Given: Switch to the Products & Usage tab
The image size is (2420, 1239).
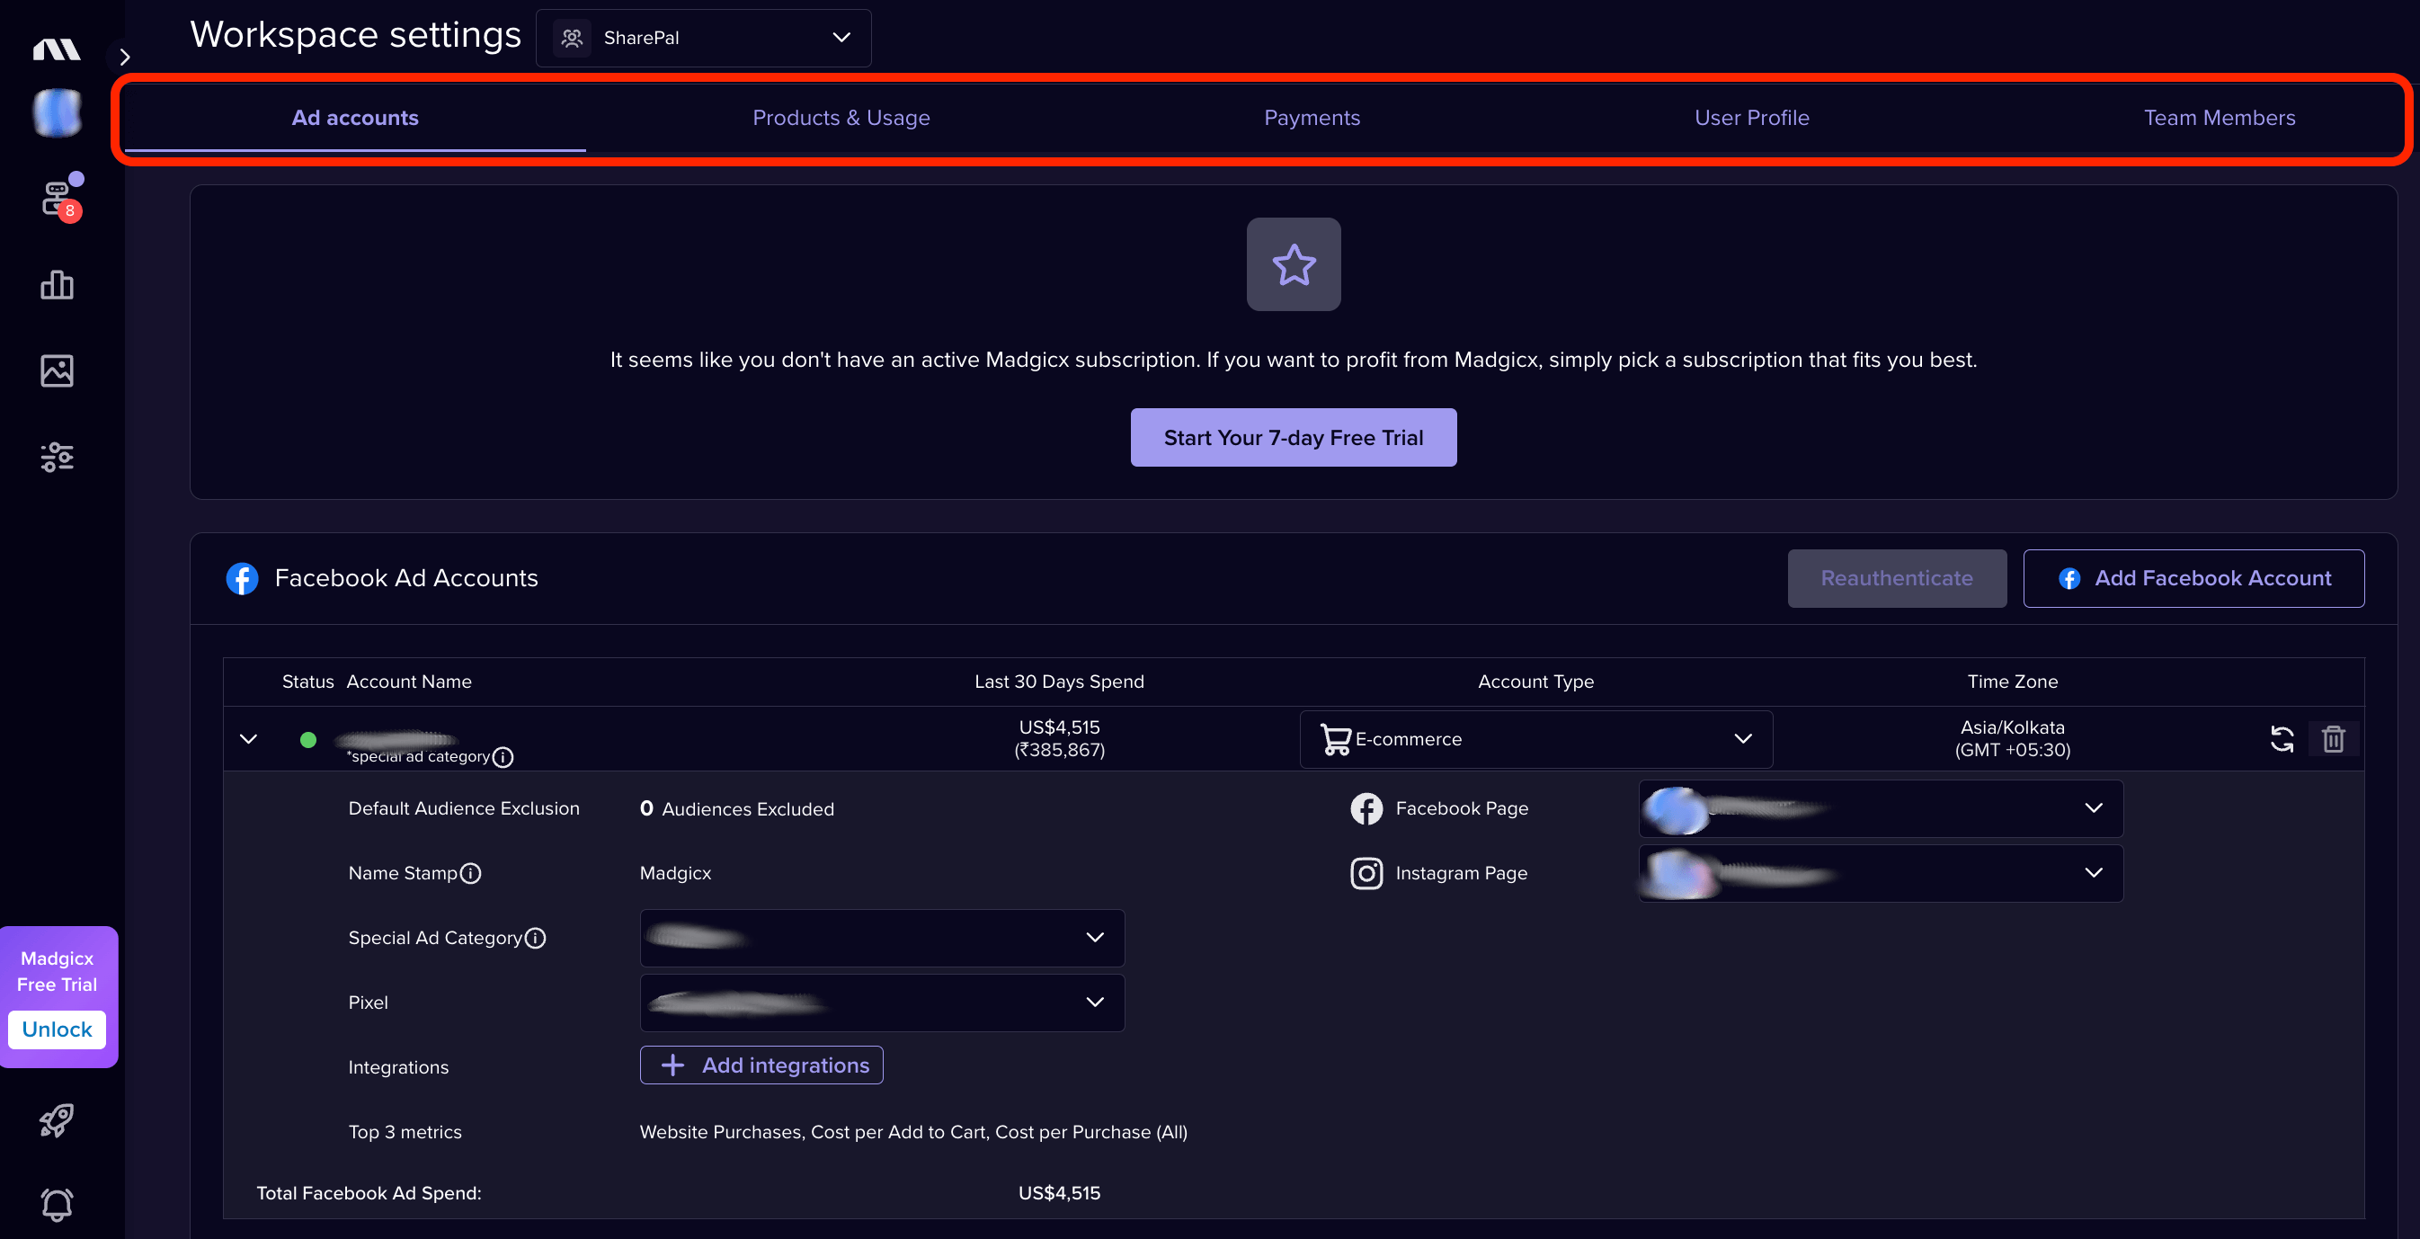Looking at the screenshot, I should (x=841, y=118).
